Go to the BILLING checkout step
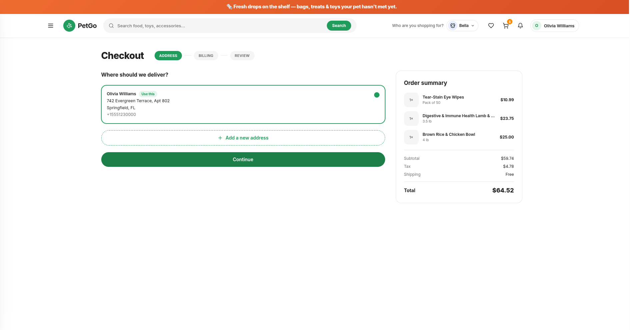 pos(206,56)
